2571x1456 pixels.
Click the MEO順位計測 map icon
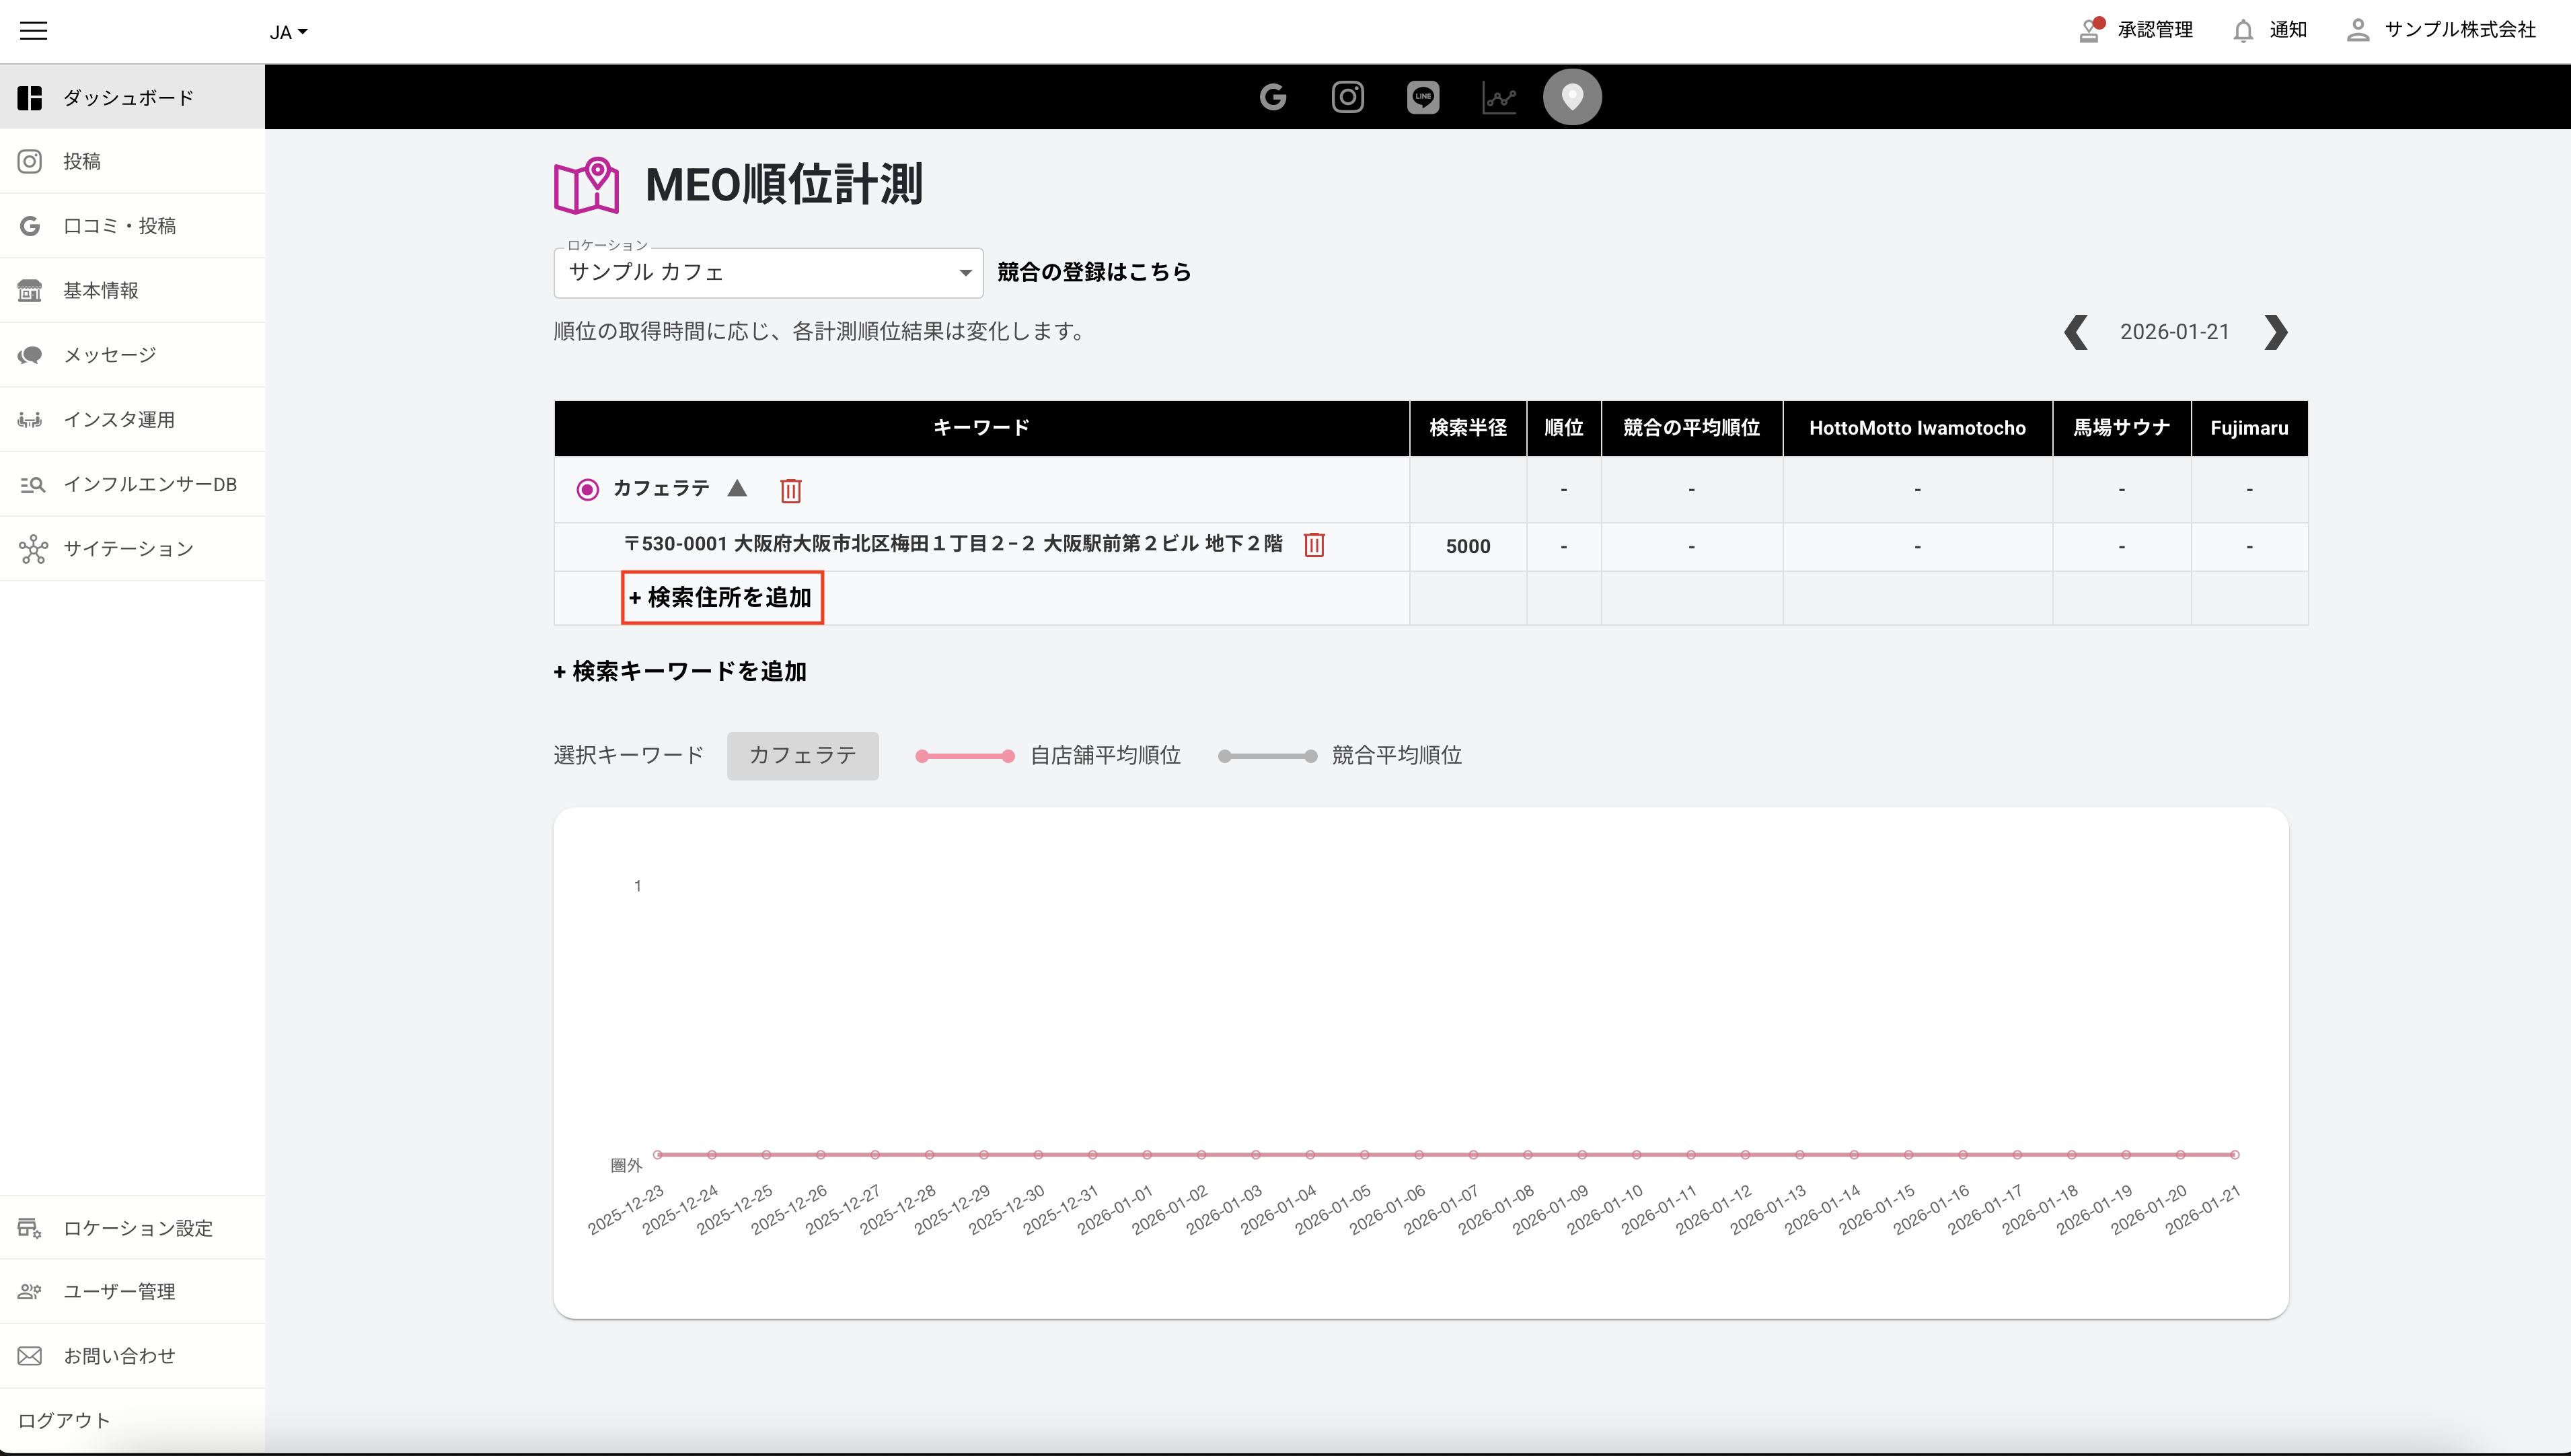click(587, 185)
